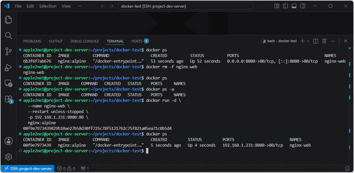Click container ID 6b3f6f7ab676
Image resolution: width=354 pixels, height=173 pixels.
pos(37,61)
